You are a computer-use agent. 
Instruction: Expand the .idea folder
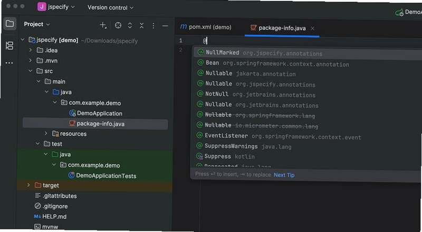click(x=31, y=50)
